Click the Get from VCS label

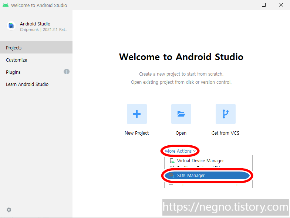point(225,133)
